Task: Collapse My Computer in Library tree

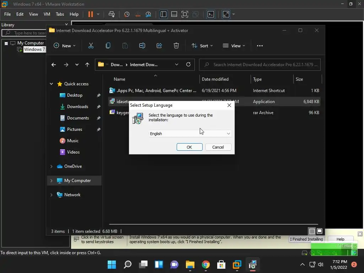Action: point(6,43)
